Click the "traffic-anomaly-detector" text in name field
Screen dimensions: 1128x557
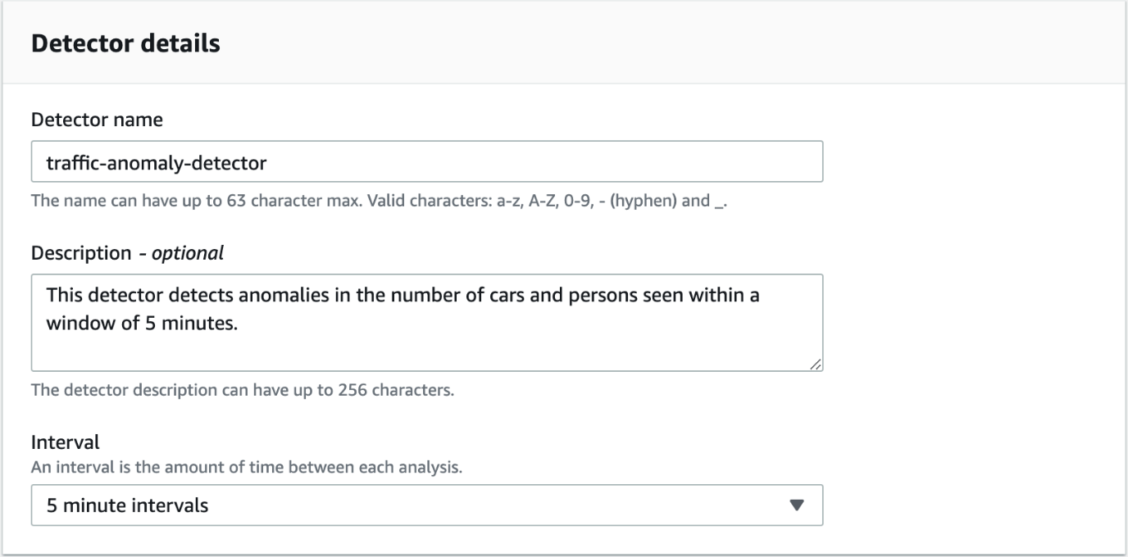pyautogui.click(x=157, y=162)
